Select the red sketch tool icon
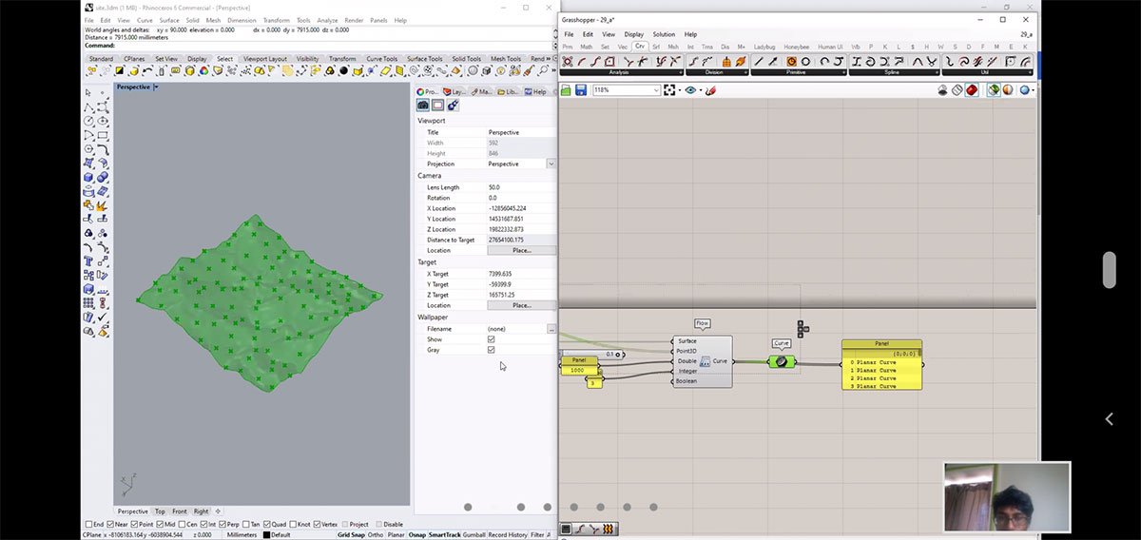Image resolution: width=1141 pixels, height=540 pixels. (710, 90)
